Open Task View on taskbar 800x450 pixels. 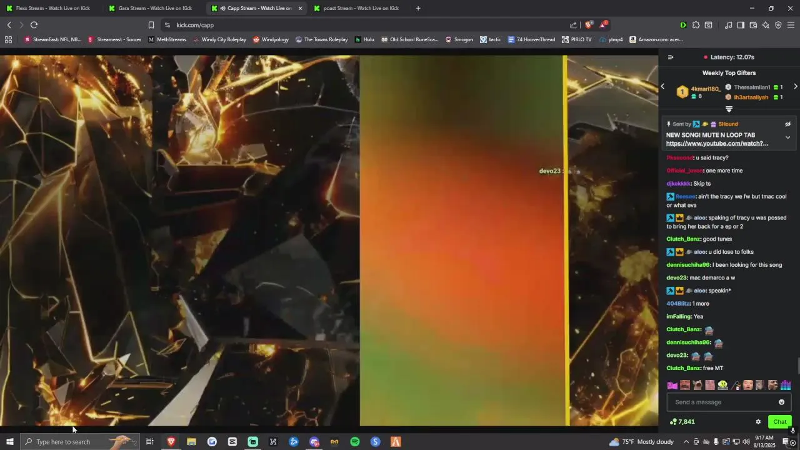(150, 442)
